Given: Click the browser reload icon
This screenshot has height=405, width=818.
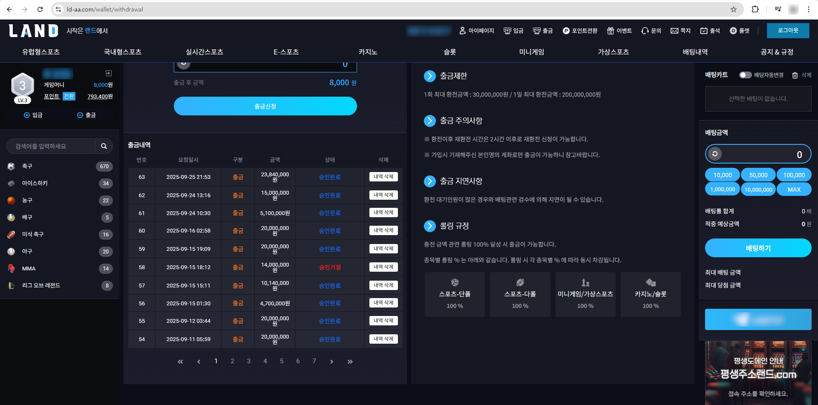Looking at the screenshot, I should pos(40,9).
